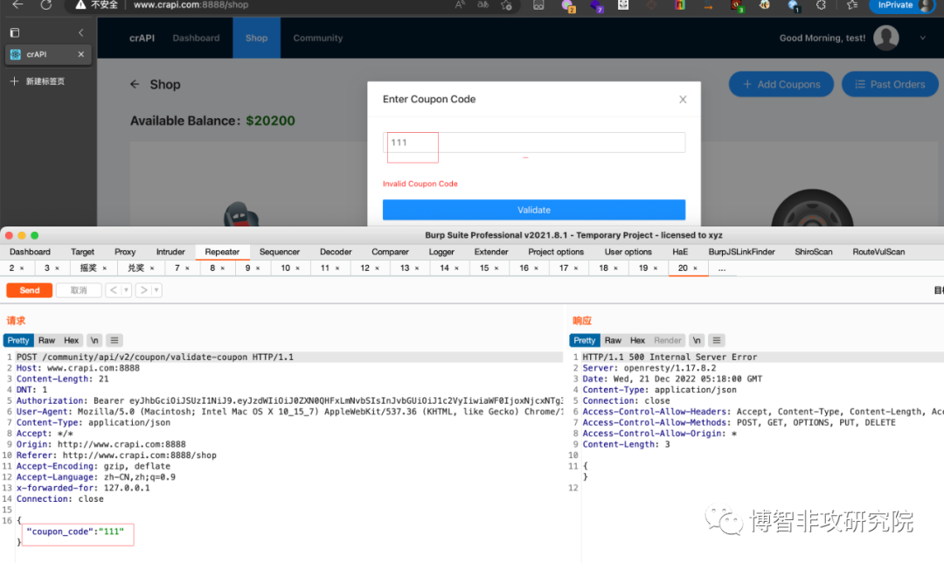Click the insecure site warning icon
944x563 pixels.
pyautogui.click(x=80, y=5)
